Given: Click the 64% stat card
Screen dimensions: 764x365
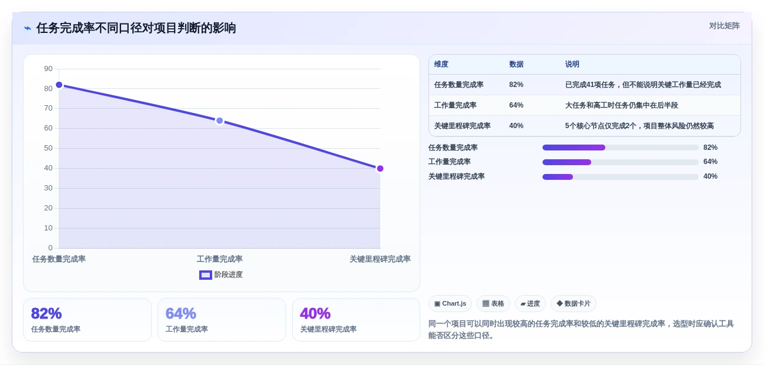Looking at the screenshot, I should click(x=222, y=320).
